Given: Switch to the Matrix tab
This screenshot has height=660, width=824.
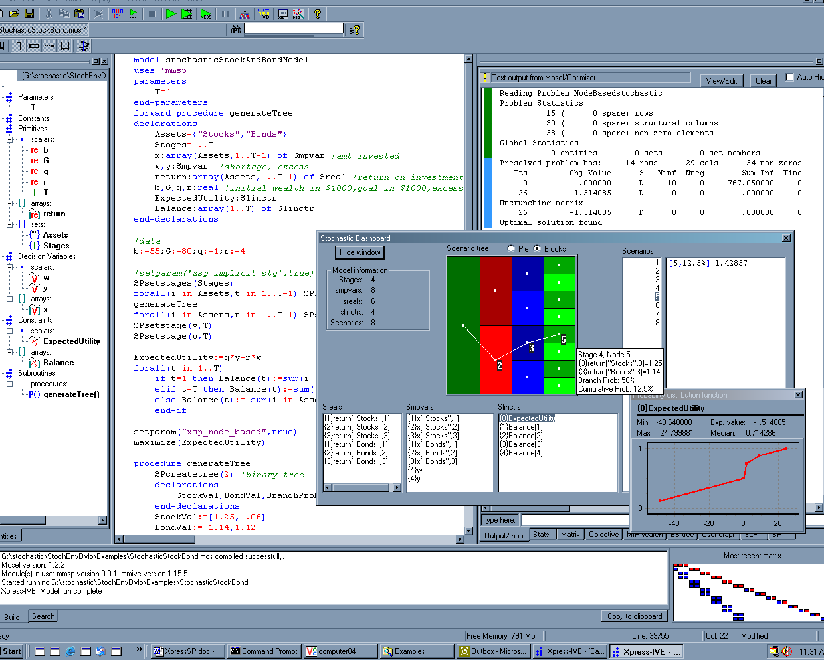Looking at the screenshot, I should tap(569, 535).
